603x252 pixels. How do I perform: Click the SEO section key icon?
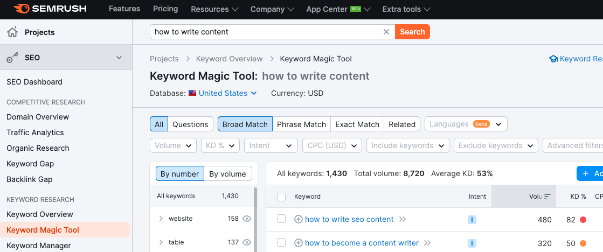(12, 58)
